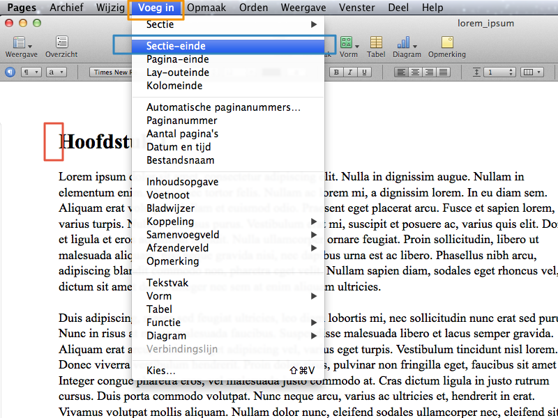Open the Orden menu
Screen dimensions: 558x418
click(253, 8)
